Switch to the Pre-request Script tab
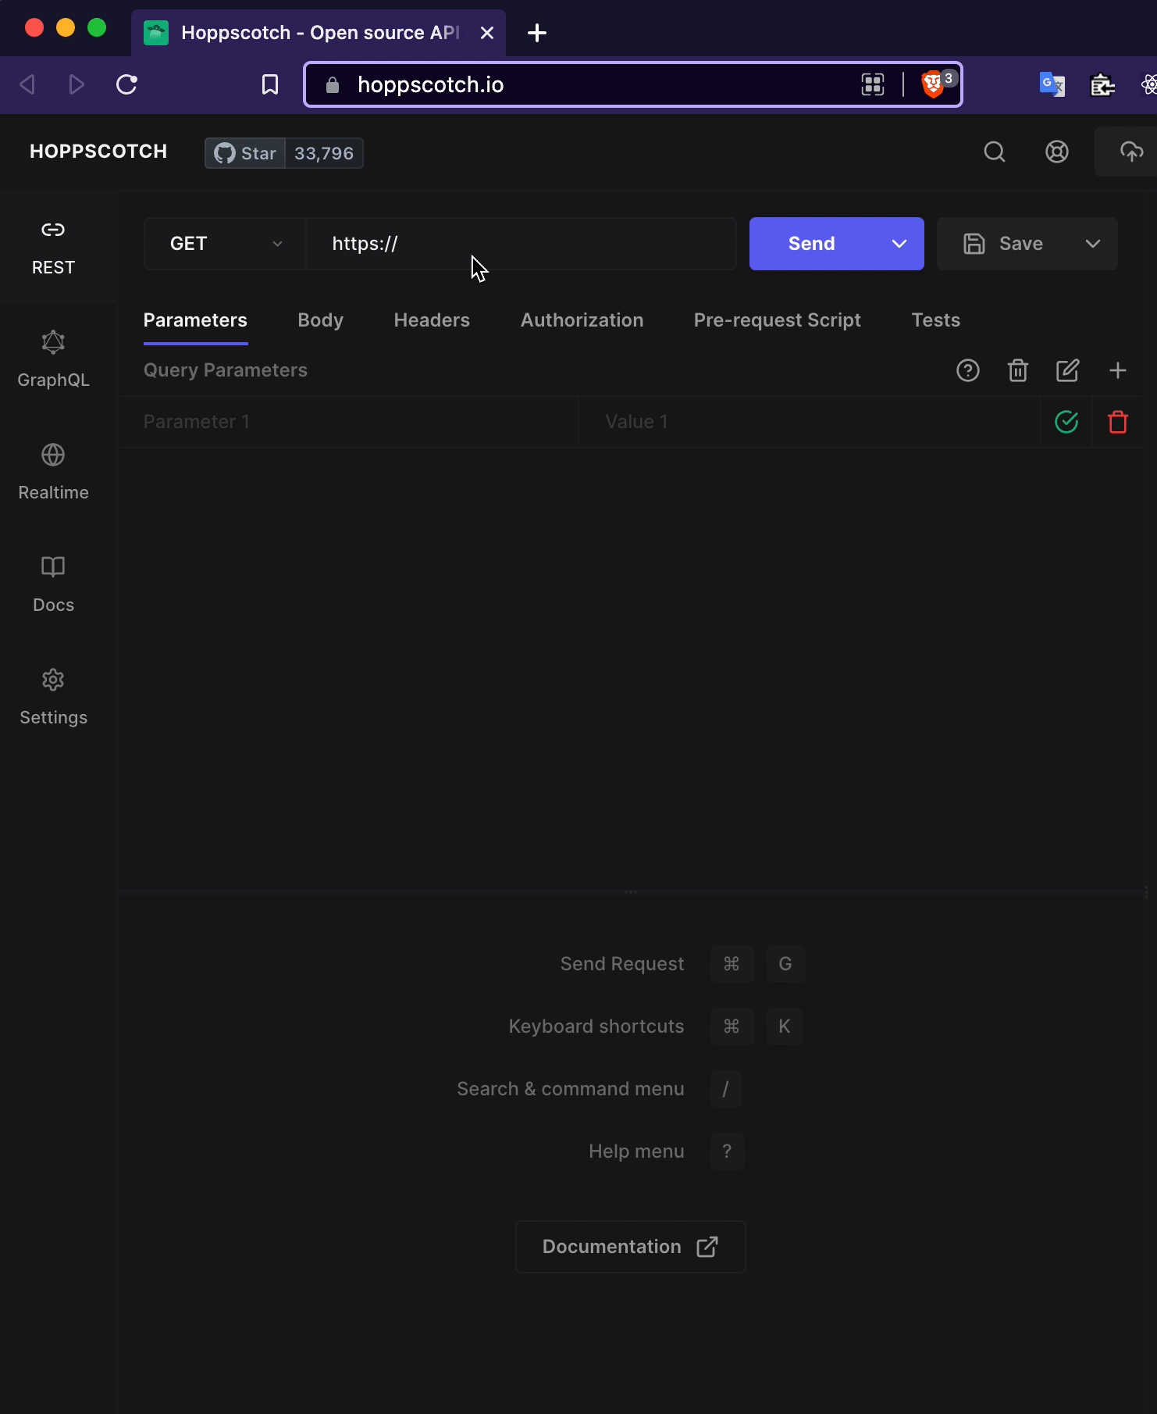 778,320
